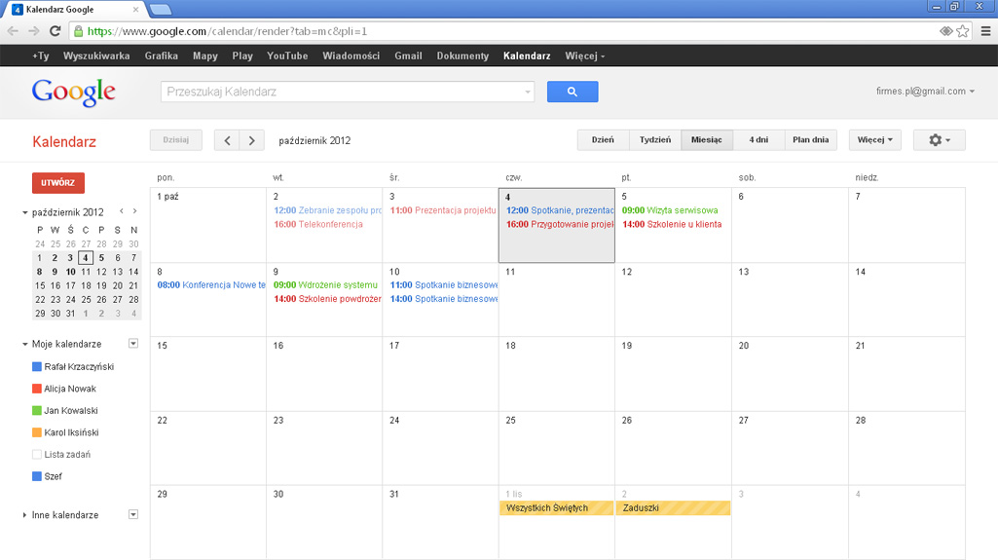Open Prezentacja projektu event
Viewport: 998px width, 560px height.
point(443,210)
